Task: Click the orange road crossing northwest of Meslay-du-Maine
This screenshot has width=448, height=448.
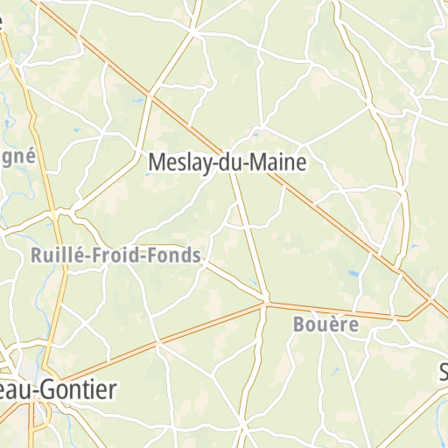Action: point(150,95)
